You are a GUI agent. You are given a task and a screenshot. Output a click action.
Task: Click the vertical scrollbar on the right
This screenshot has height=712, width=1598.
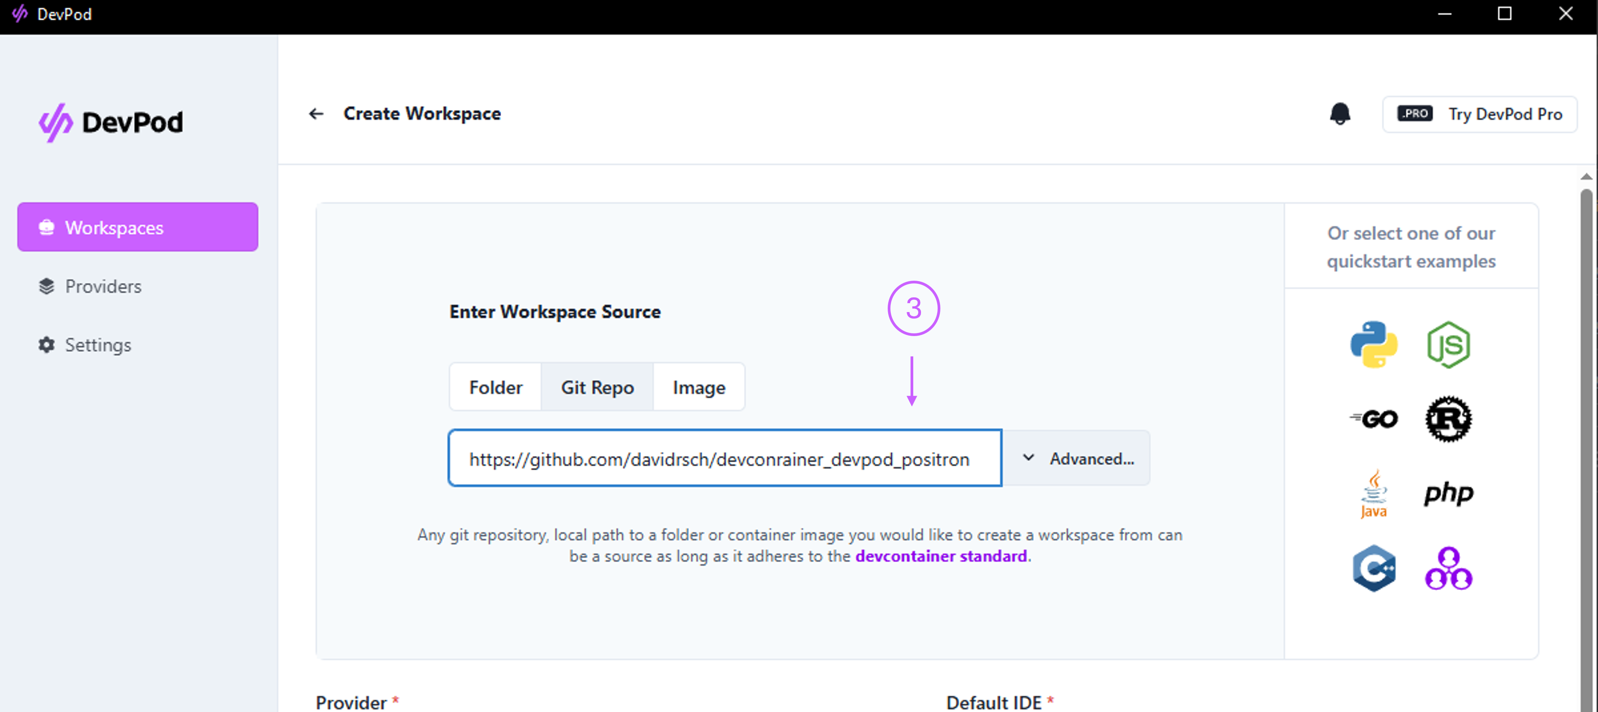point(1586,434)
